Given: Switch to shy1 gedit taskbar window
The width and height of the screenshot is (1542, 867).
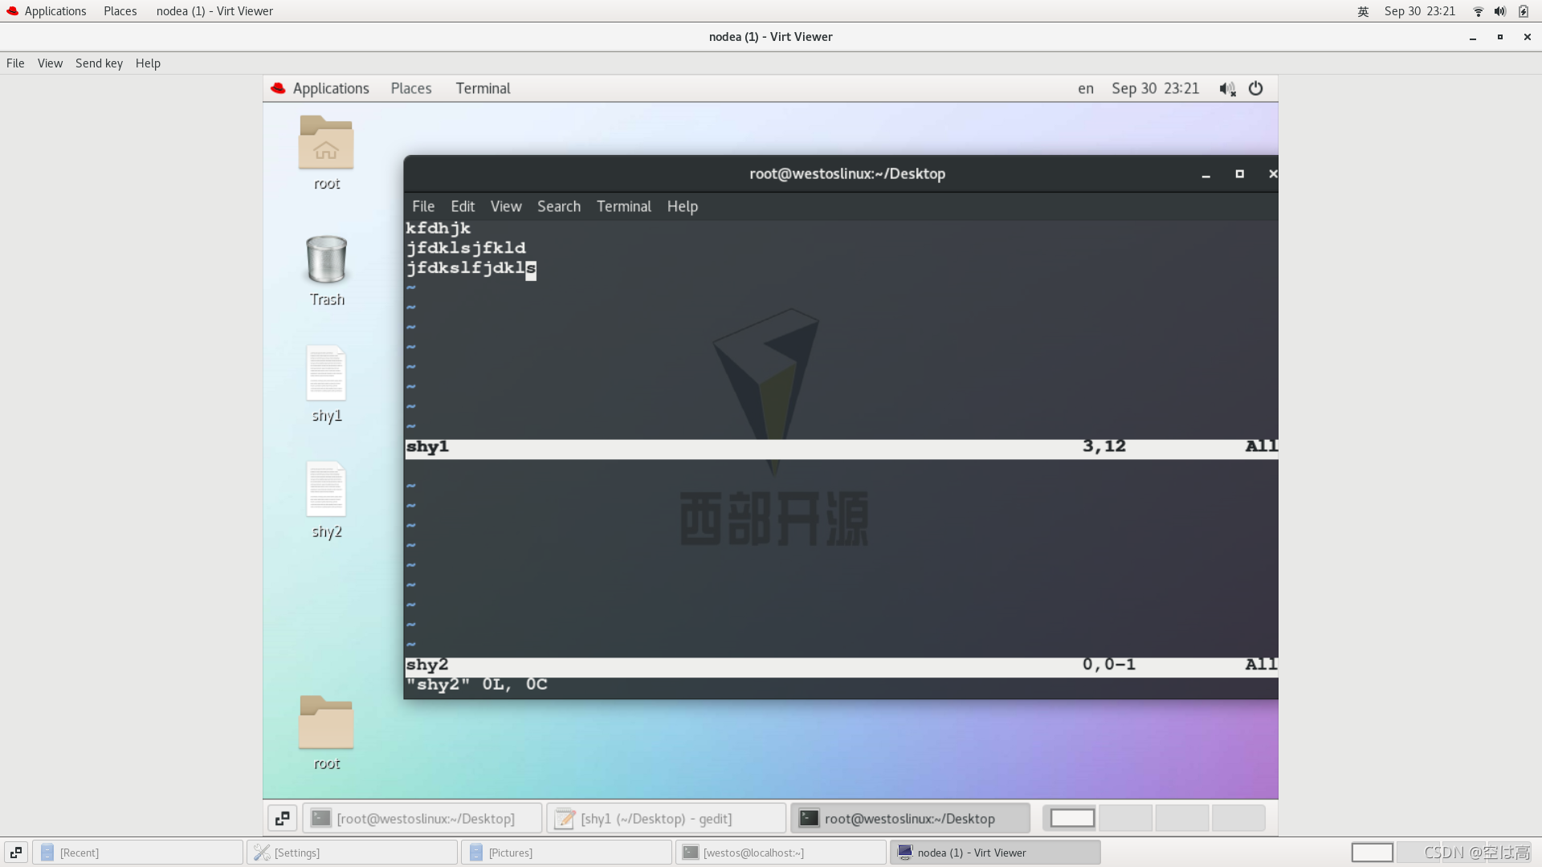Looking at the screenshot, I should (666, 818).
